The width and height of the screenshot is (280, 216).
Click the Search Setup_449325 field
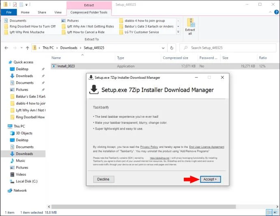coord(228,48)
